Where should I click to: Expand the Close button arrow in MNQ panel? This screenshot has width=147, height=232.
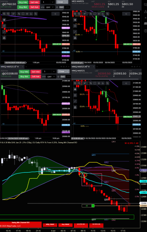point(68,72)
